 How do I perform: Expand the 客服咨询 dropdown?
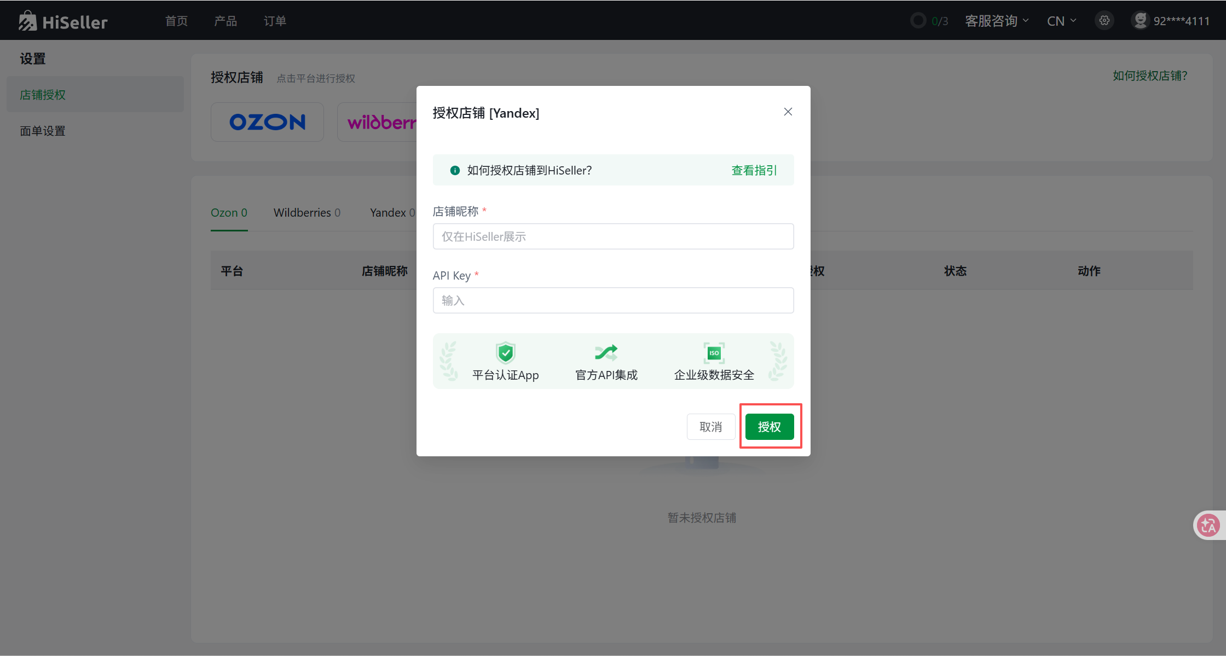pos(996,21)
